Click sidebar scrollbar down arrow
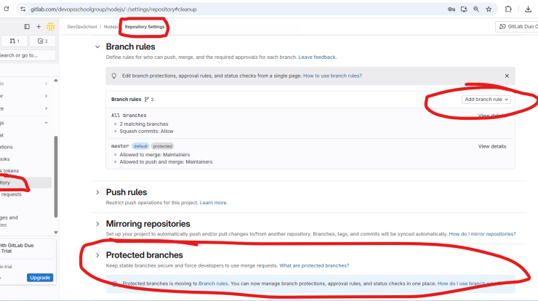 (56, 233)
